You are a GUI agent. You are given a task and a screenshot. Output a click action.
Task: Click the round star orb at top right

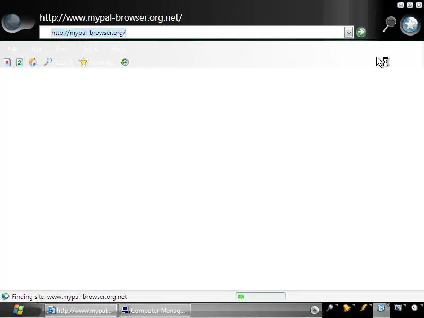point(410,25)
